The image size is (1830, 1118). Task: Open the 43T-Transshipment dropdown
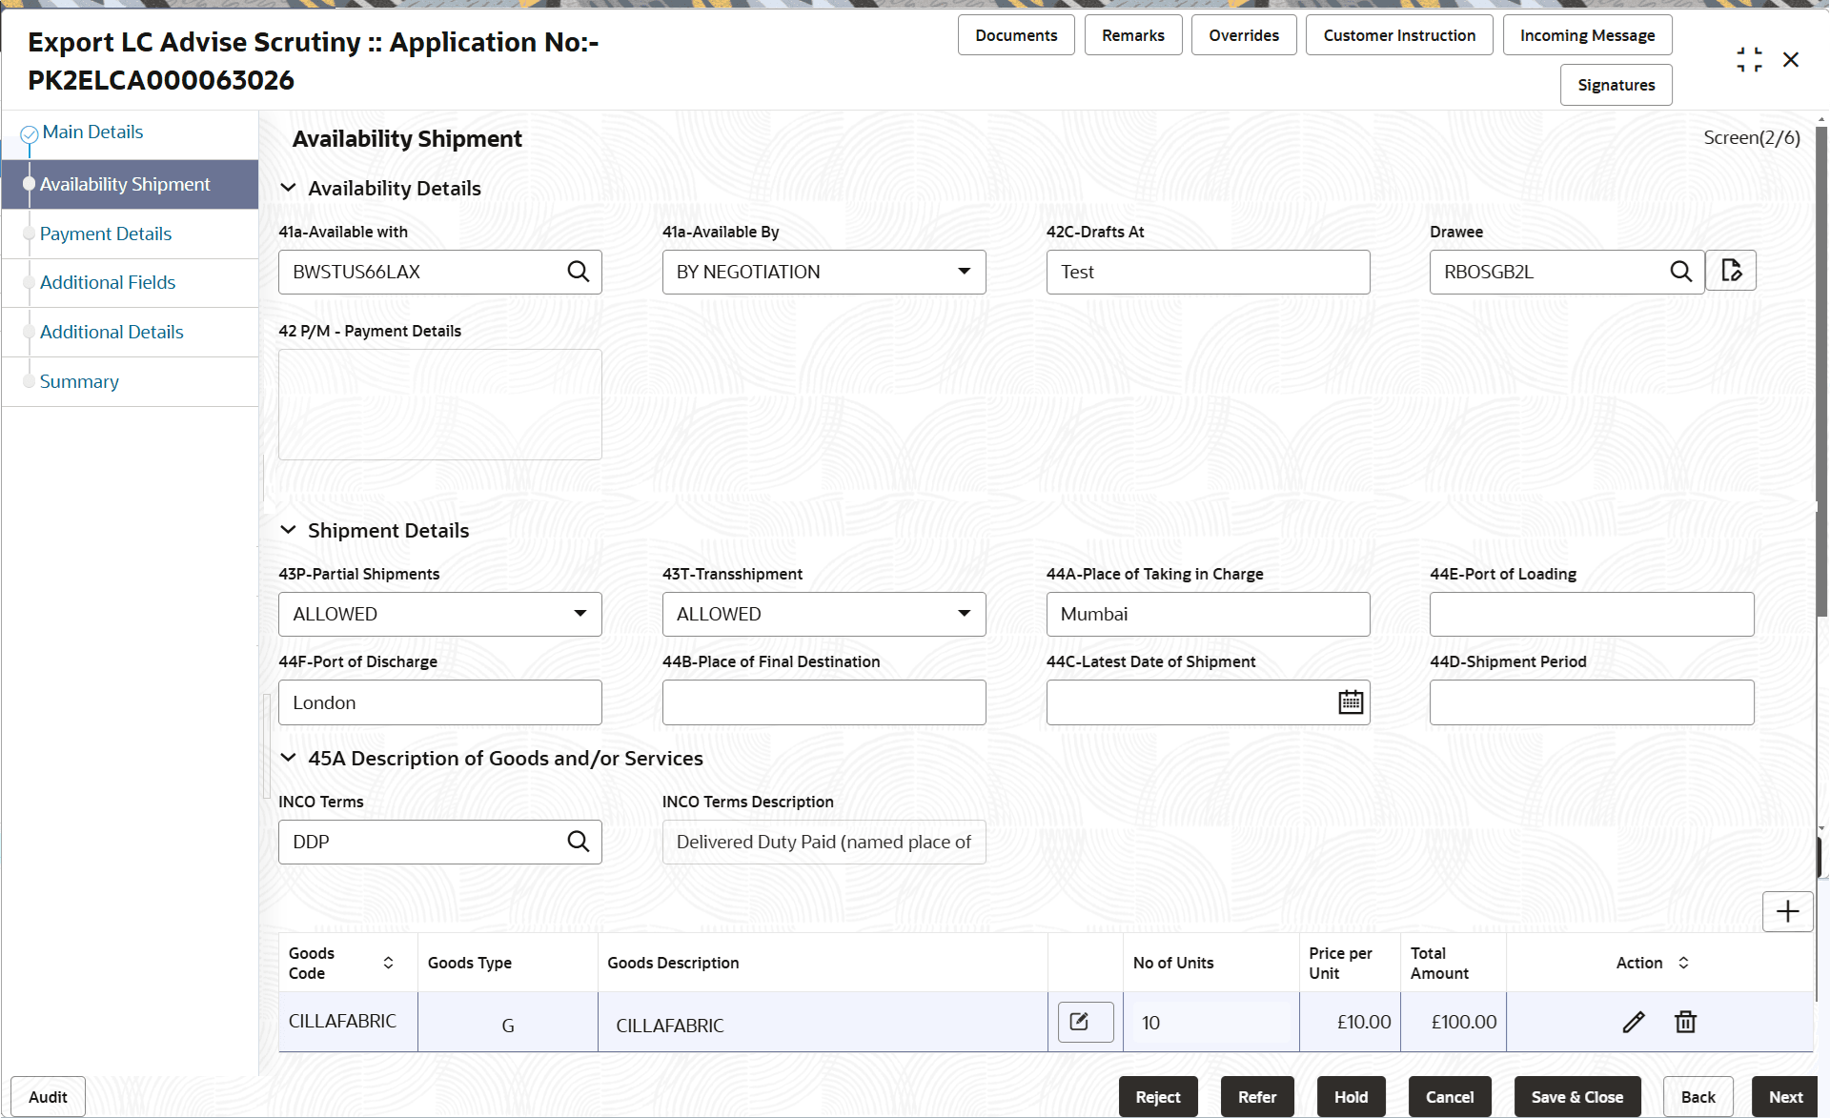pos(964,614)
